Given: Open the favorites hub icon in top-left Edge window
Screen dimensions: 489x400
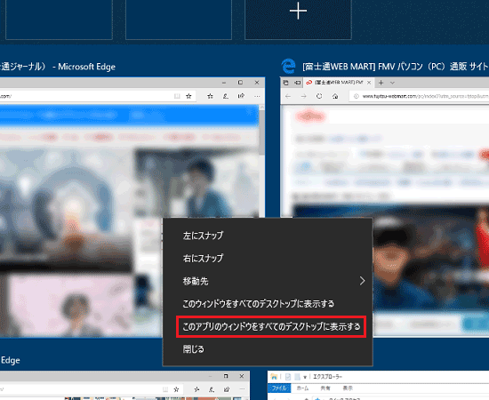Looking at the screenshot, I should pyautogui.click(x=210, y=96).
